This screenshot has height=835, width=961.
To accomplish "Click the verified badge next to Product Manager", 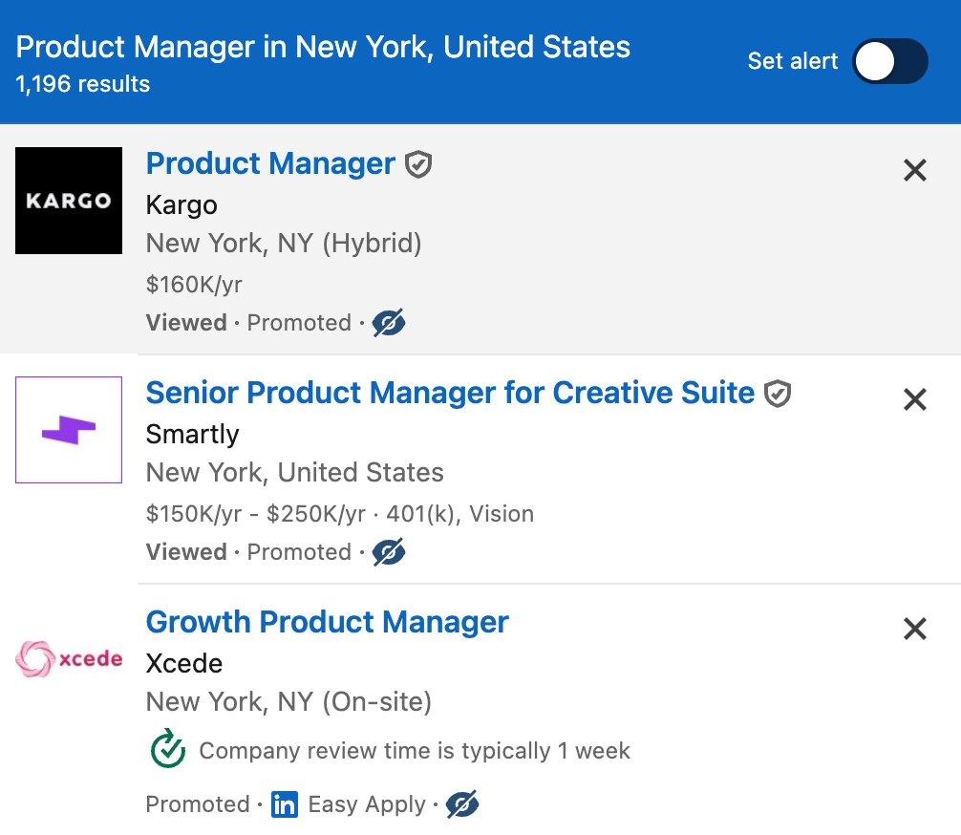I will 420,163.
